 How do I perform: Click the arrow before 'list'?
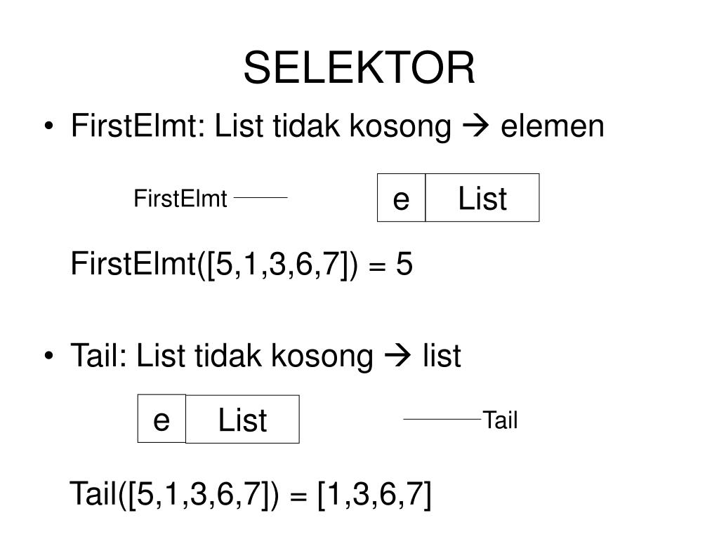click(397, 356)
